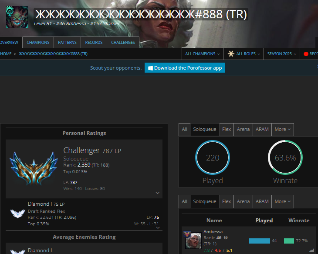Sort the champions table by Name
Screen dimensions: 318x254
coord(214,221)
